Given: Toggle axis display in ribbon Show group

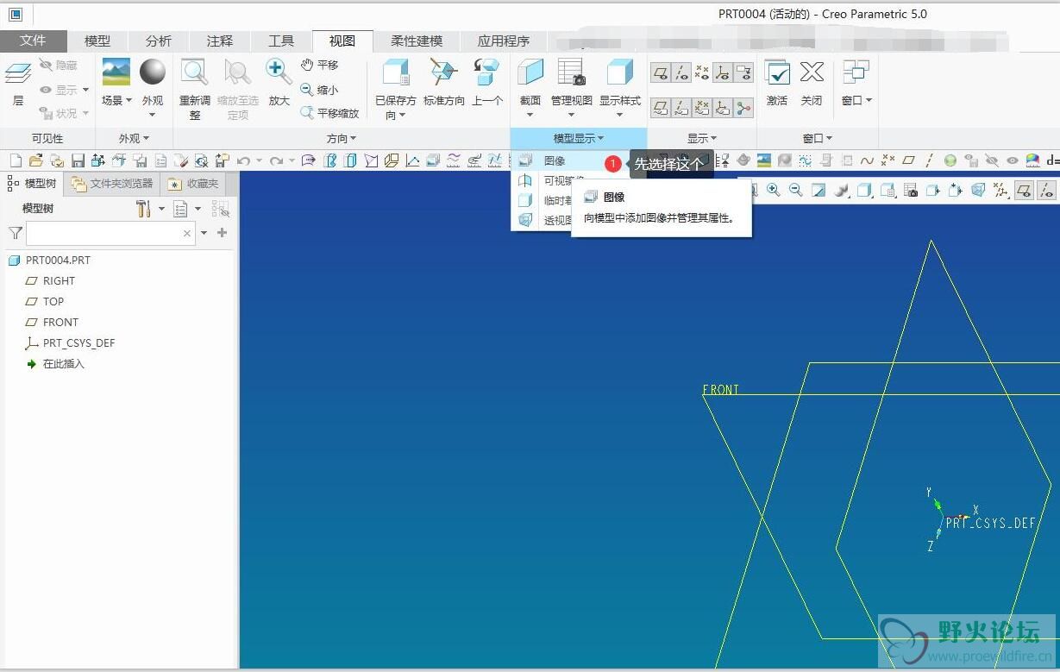Looking at the screenshot, I should pyautogui.click(x=681, y=72).
